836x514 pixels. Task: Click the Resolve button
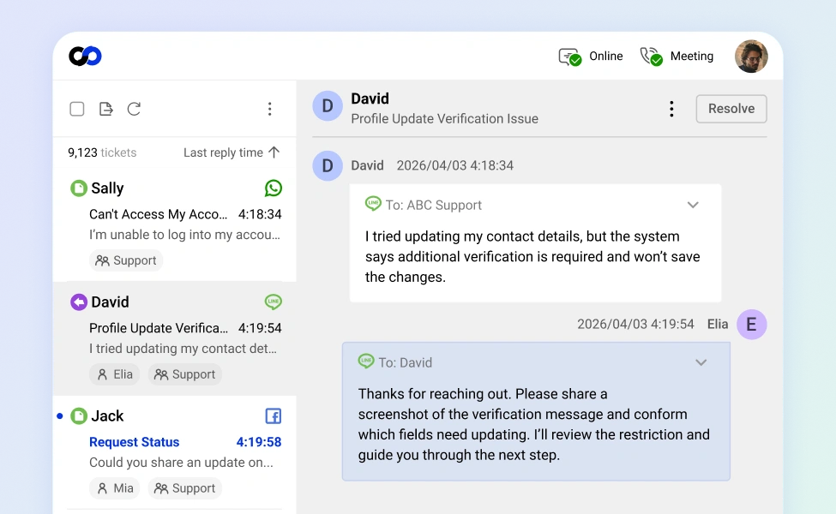tap(731, 109)
